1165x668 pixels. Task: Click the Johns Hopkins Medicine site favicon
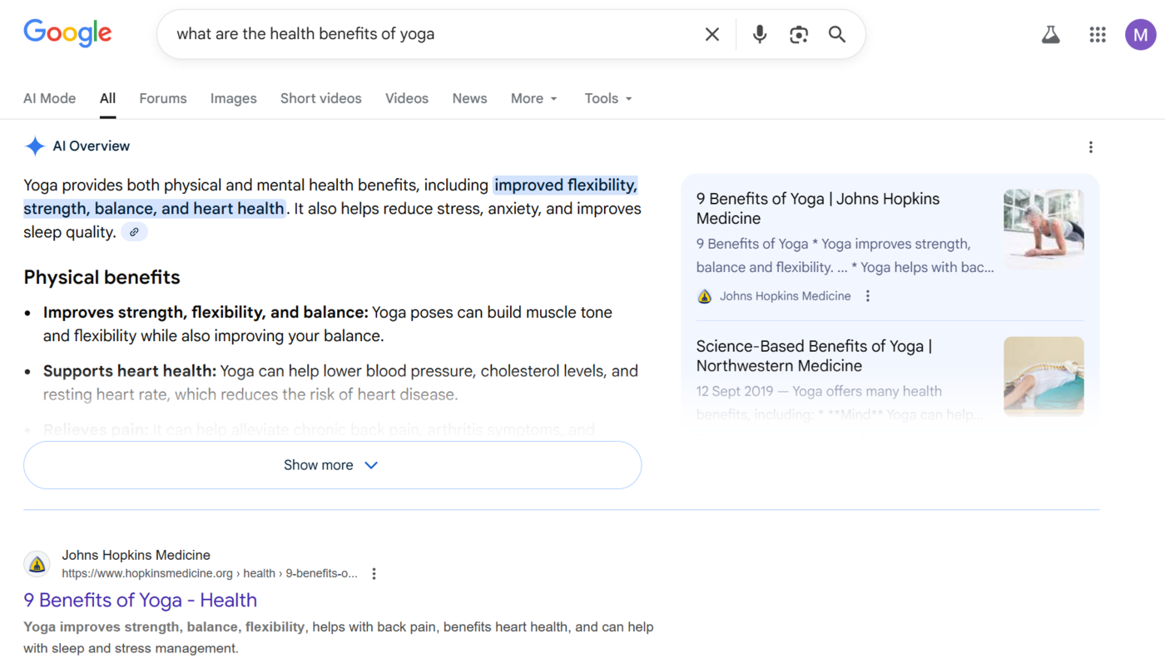37,563
